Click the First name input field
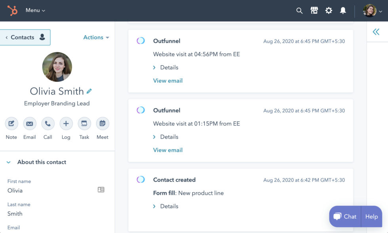The image size is (388, 233). tap(40, 190)
